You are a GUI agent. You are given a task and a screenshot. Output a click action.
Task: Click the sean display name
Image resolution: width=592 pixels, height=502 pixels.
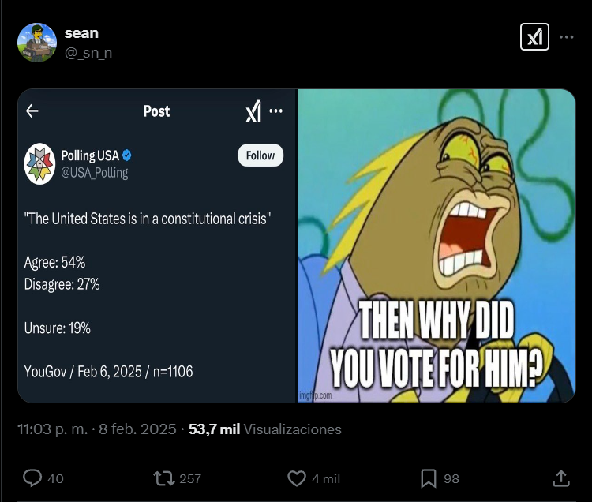tap(81, 32)
